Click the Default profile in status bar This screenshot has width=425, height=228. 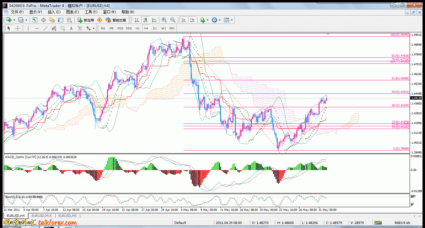coord(180,223)
